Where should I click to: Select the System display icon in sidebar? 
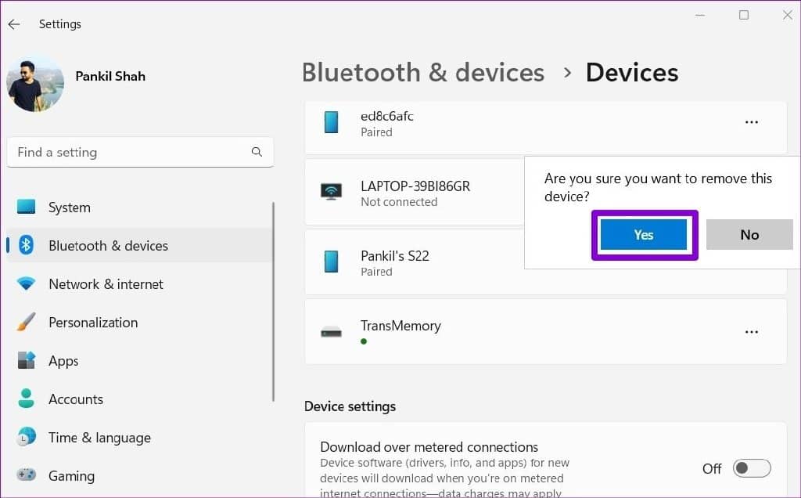coord(26,207)
